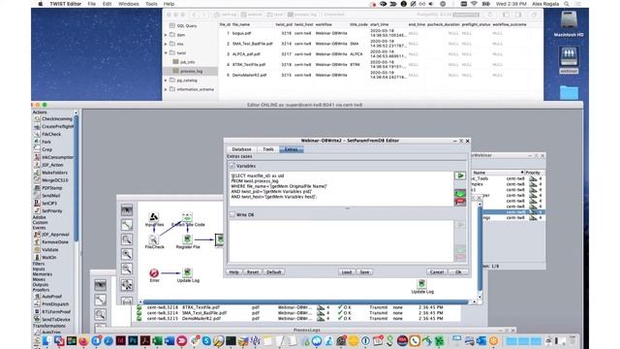Choose the MergeDCS10 action
Viewport: 620px width, 349px height.
pos(51,180)
